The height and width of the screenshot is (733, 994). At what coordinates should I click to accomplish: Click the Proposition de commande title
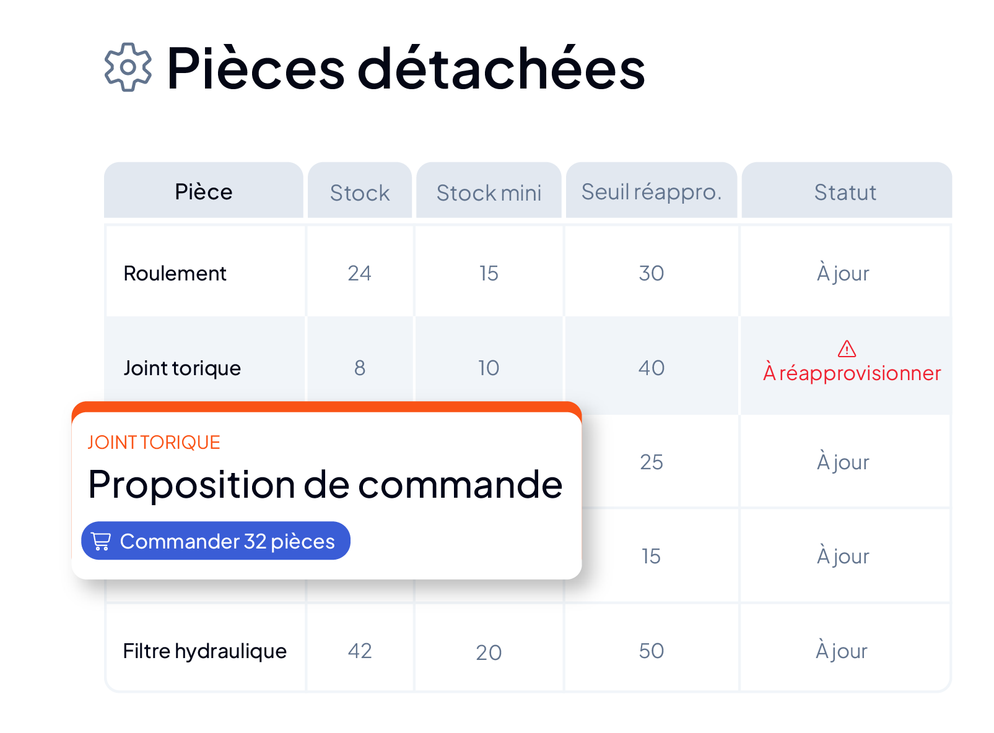tap(325, 484)
